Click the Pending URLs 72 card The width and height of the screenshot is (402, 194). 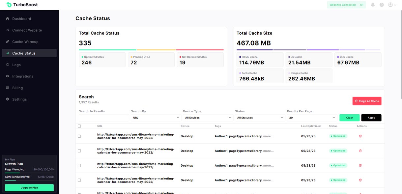(x=151, y=60)
